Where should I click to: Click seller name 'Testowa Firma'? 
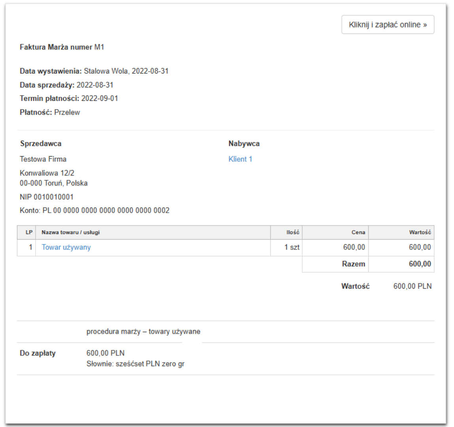coord(43,159)
